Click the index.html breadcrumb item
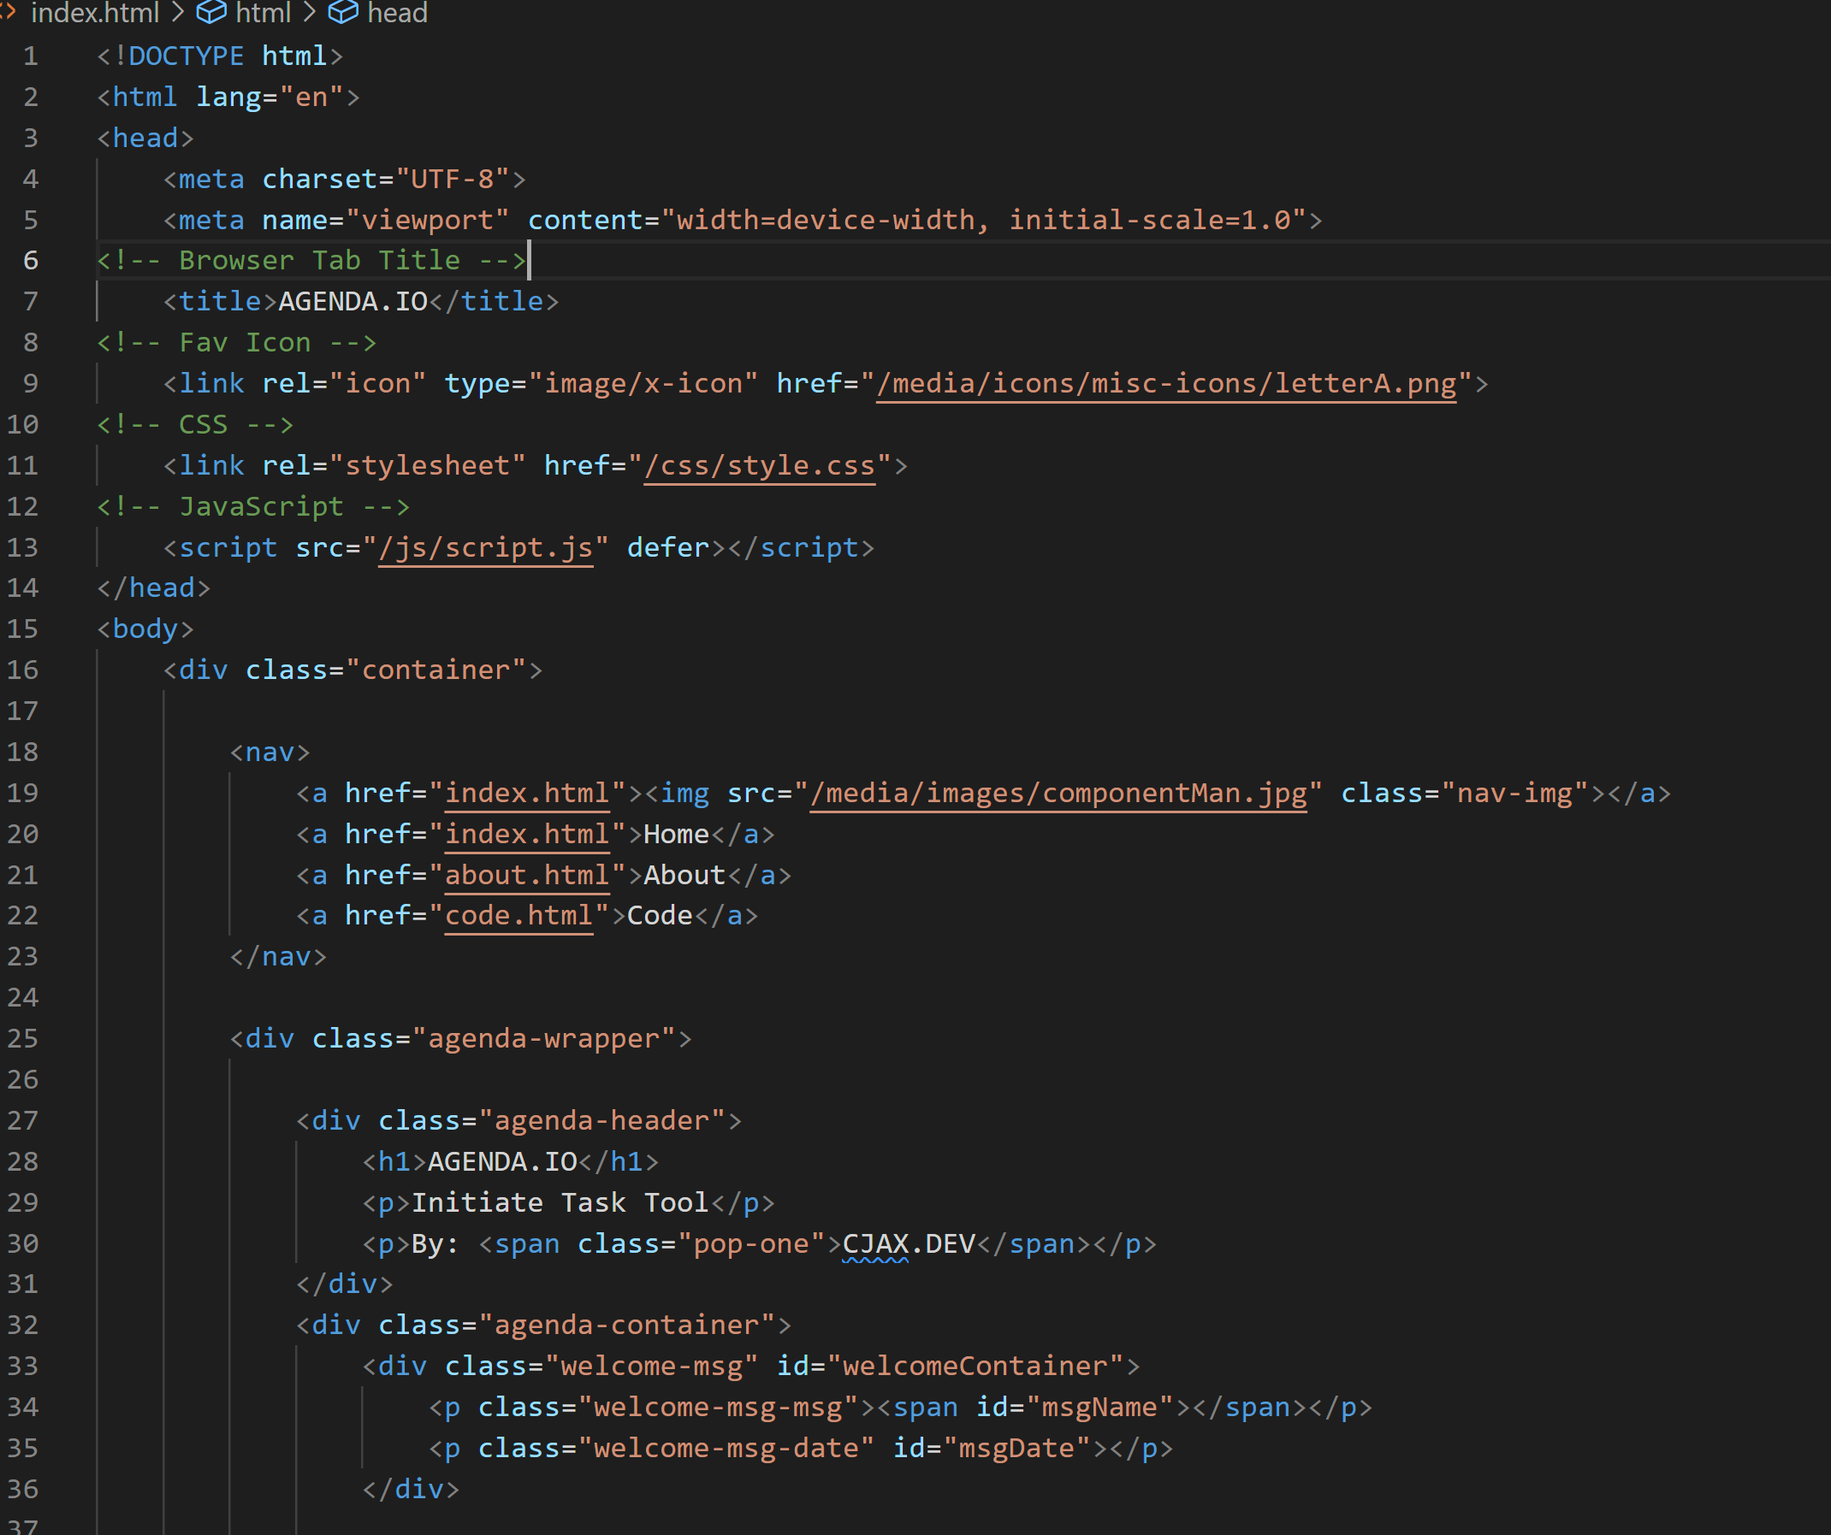This screenshot has width=1831, height=1535. (94, 13)
